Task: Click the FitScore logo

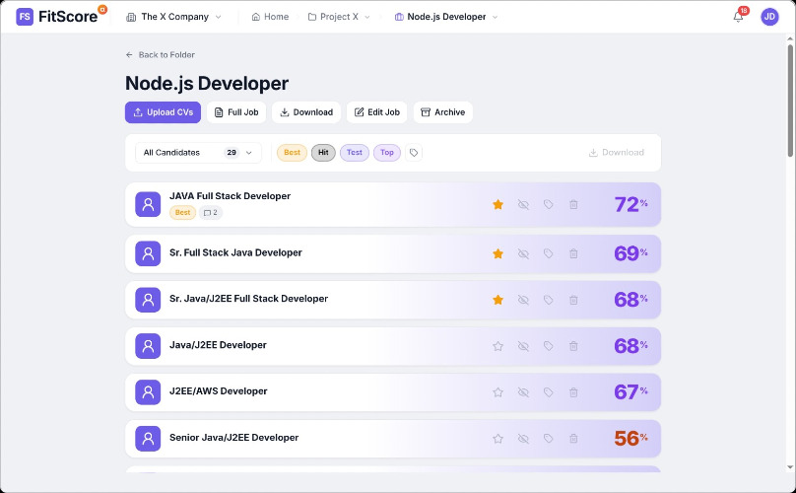Action: [61, 16]
